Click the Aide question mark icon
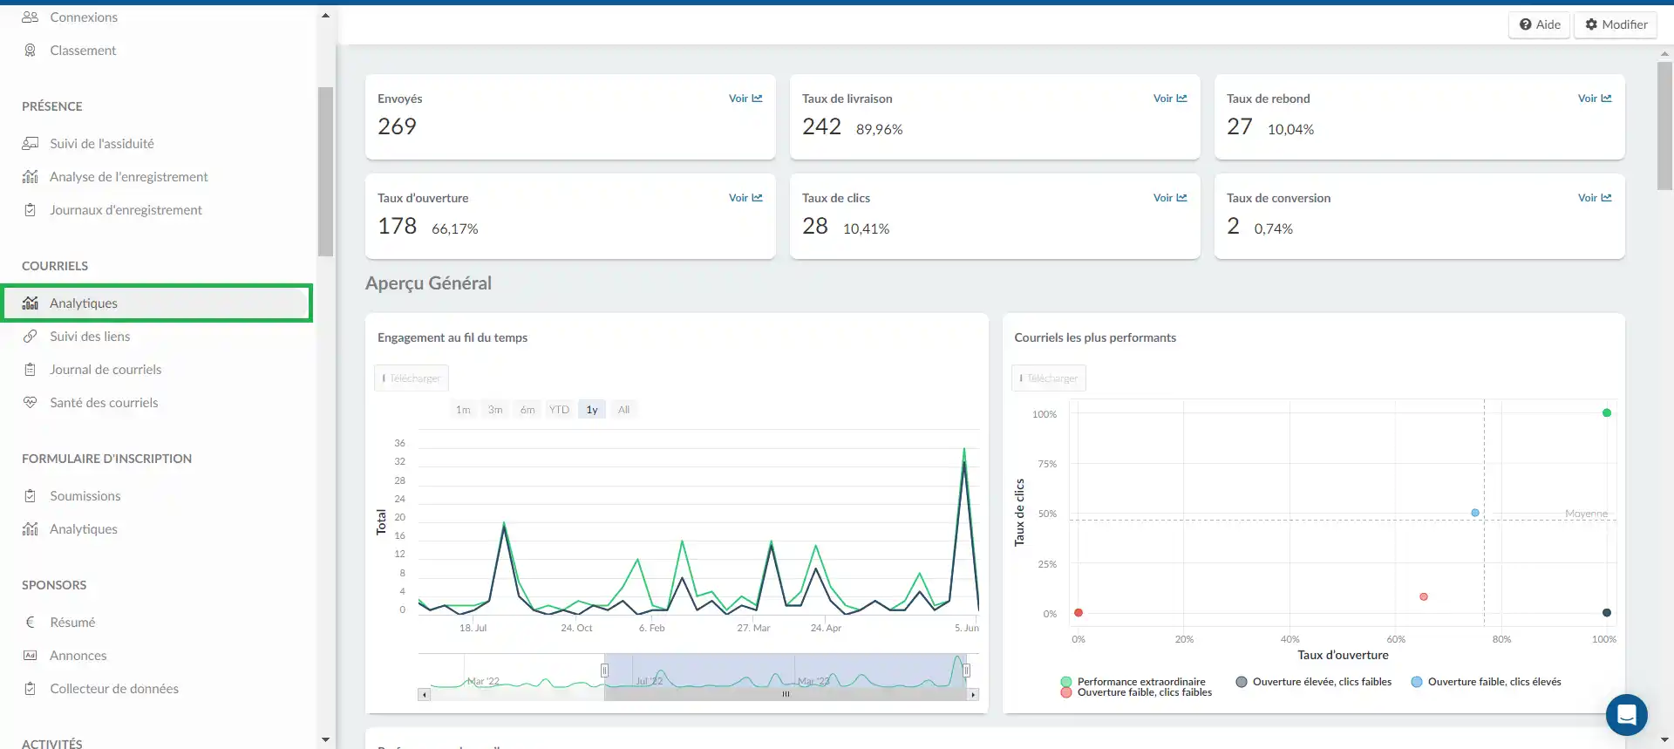 [1525, 24]
